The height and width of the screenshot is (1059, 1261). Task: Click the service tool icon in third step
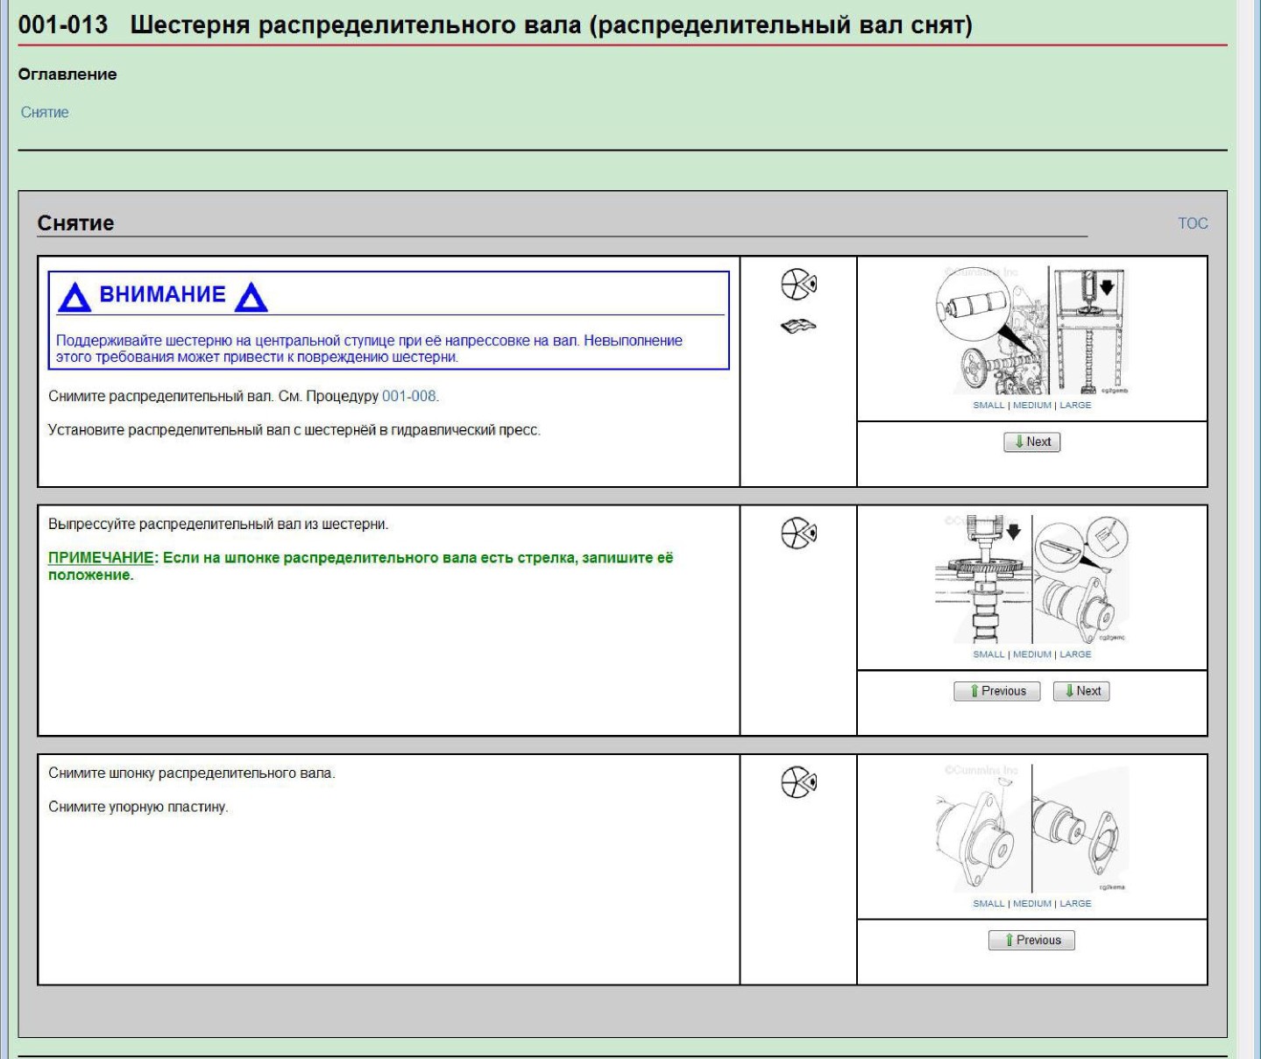798,781
